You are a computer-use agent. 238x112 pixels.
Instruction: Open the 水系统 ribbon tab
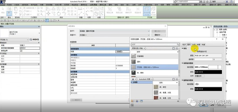coord(17,5)
